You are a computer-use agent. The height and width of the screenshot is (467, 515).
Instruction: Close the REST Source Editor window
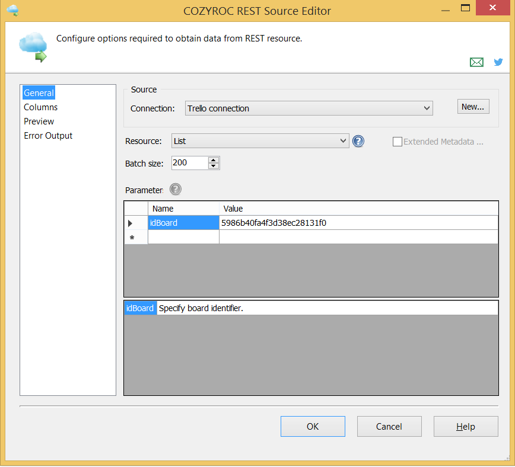coord(492,8)
